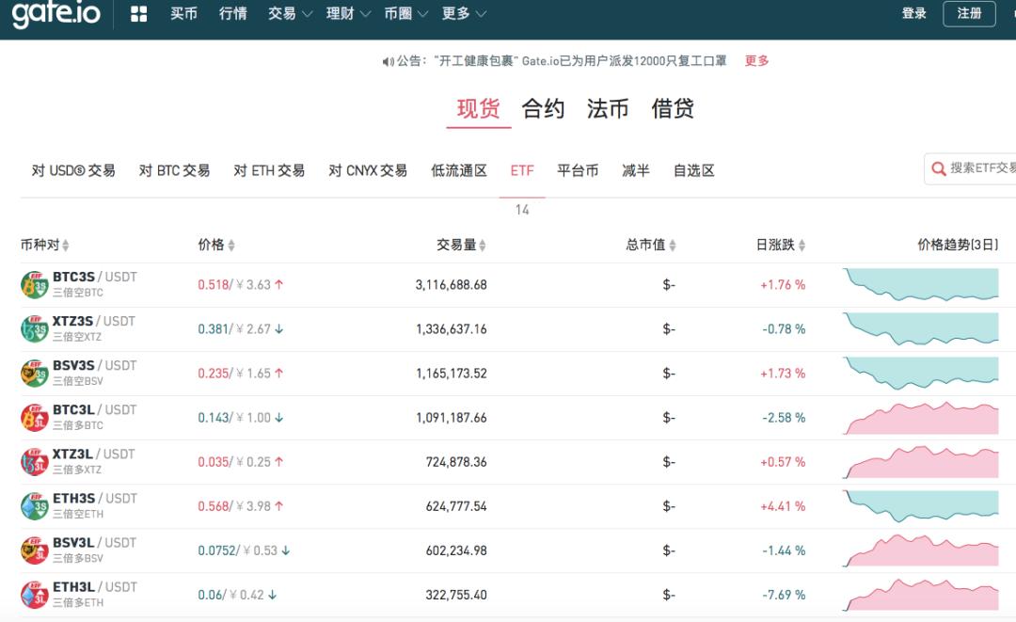This screenshot has height=622, width=1016.
Task: Open the 买币 menu item
Action: tap(183, 13)
